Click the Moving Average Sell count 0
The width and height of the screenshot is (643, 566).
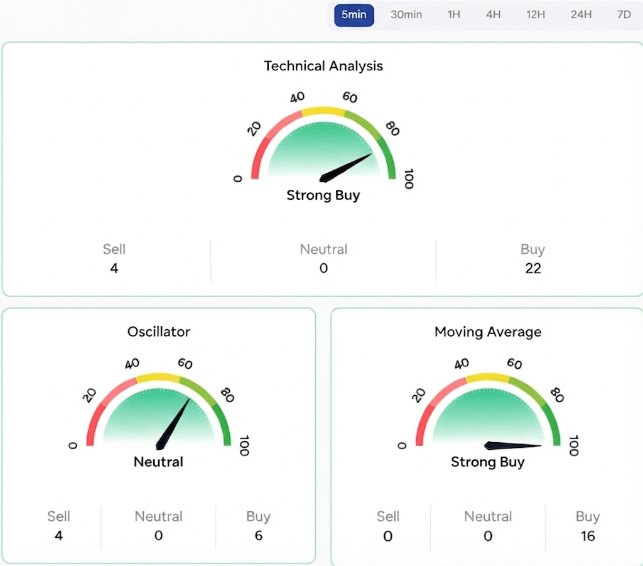pyautogui.click(x=388, y=536)
